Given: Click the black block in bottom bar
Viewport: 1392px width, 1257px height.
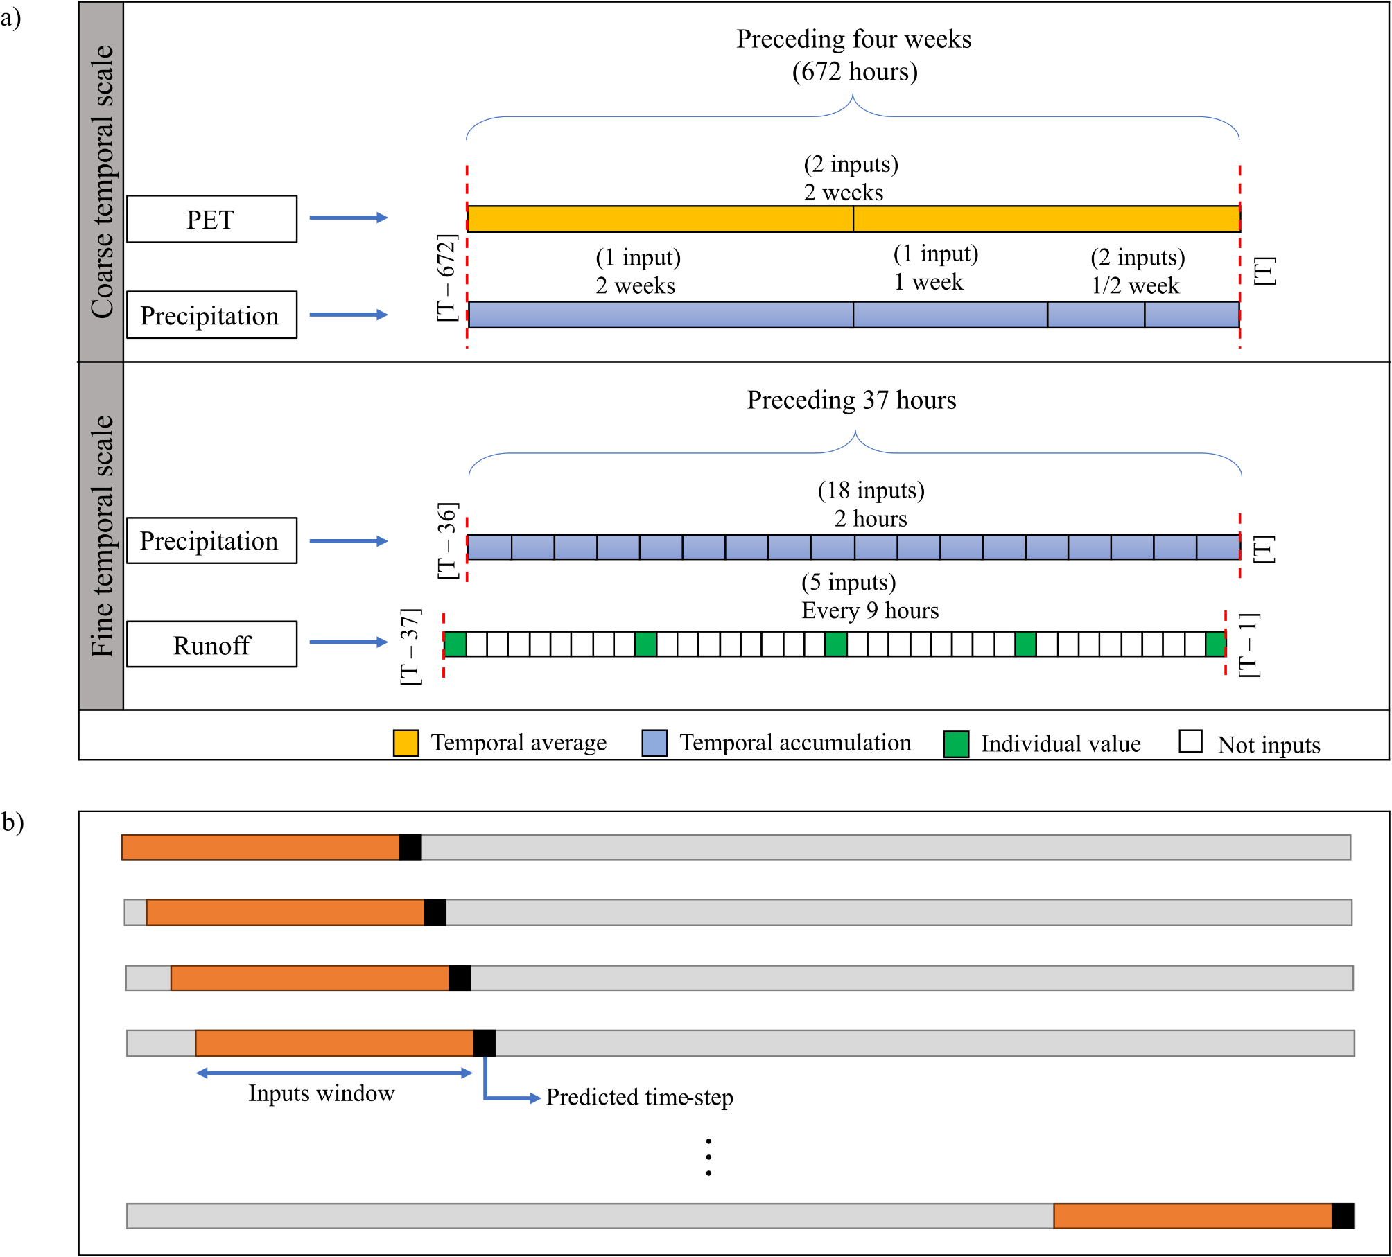Looking at the screenshot, I should 1342,1216.
